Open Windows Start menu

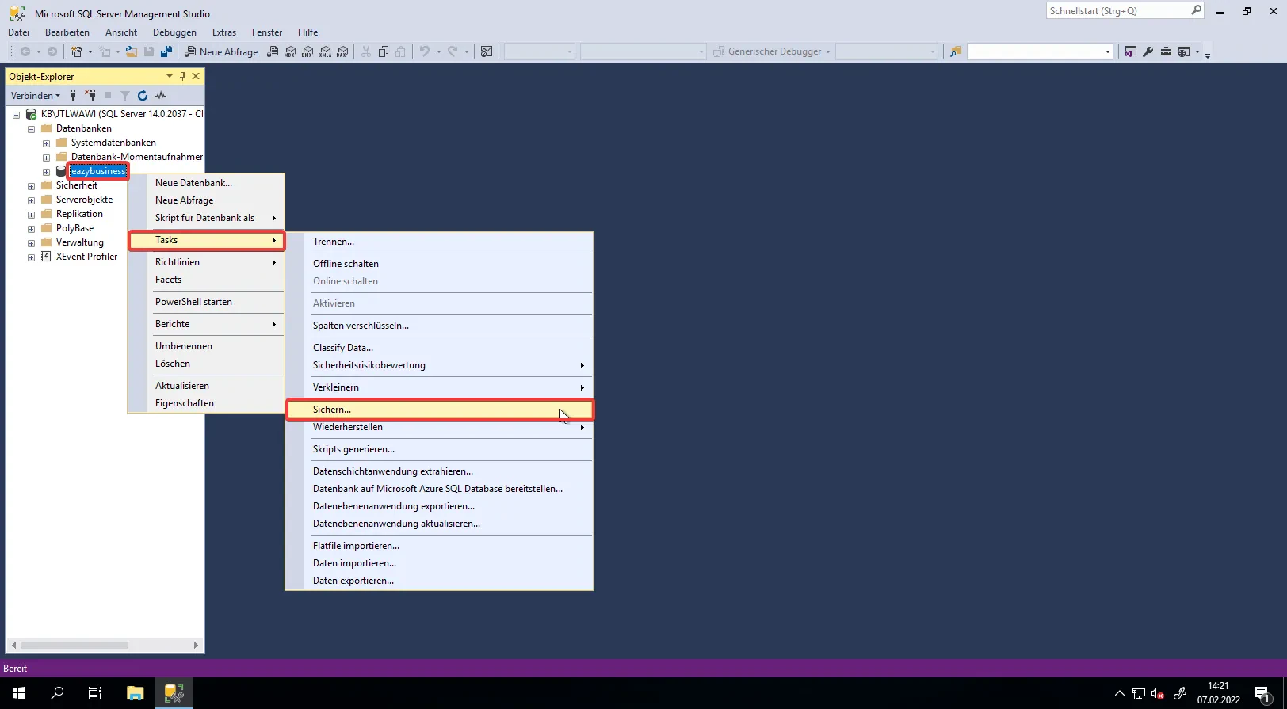pos(19,693)
